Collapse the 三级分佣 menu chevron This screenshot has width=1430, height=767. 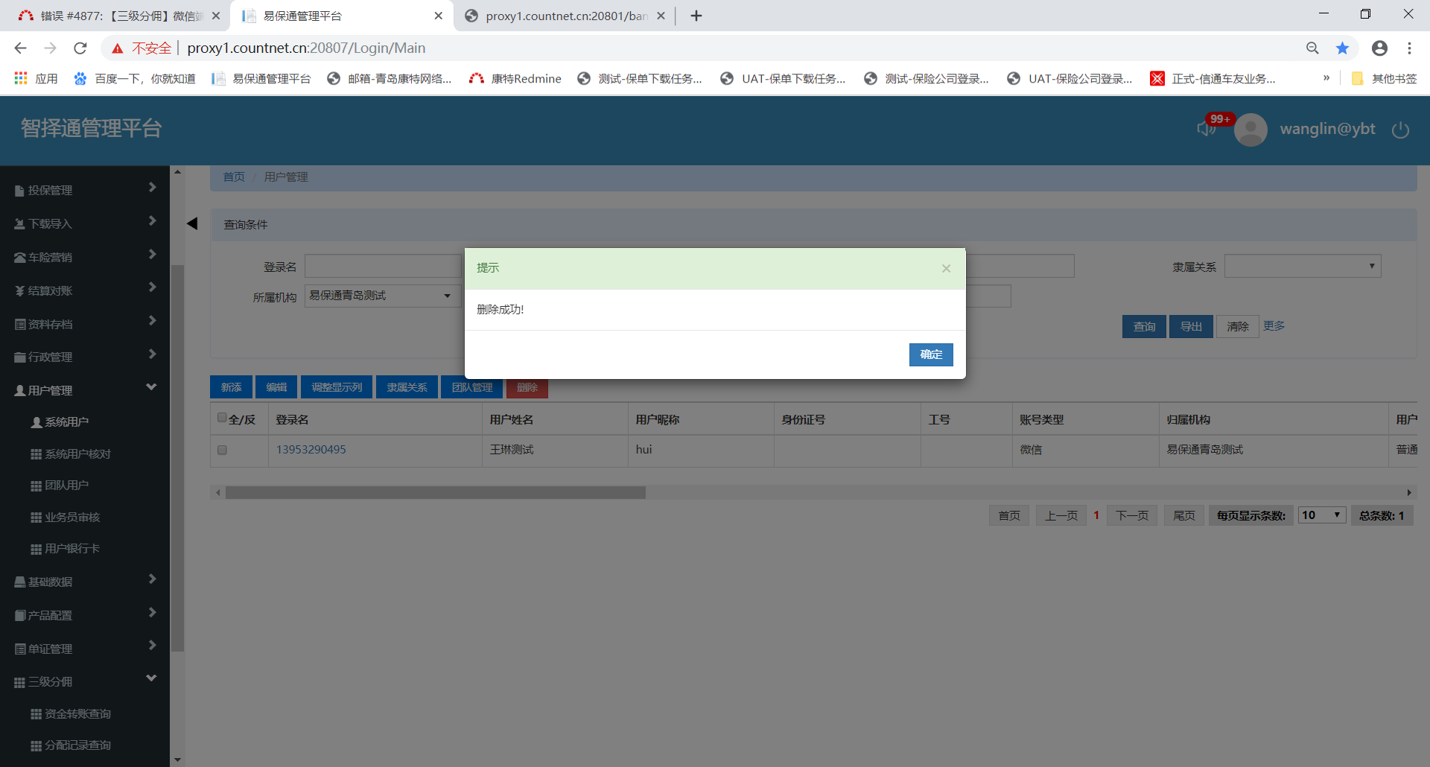[x=151, y=678]
